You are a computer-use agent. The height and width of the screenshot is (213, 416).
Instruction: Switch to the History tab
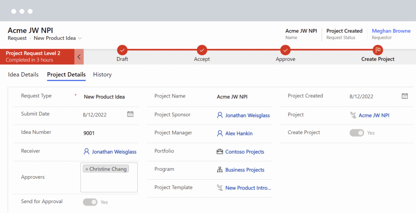pos(102,74)
